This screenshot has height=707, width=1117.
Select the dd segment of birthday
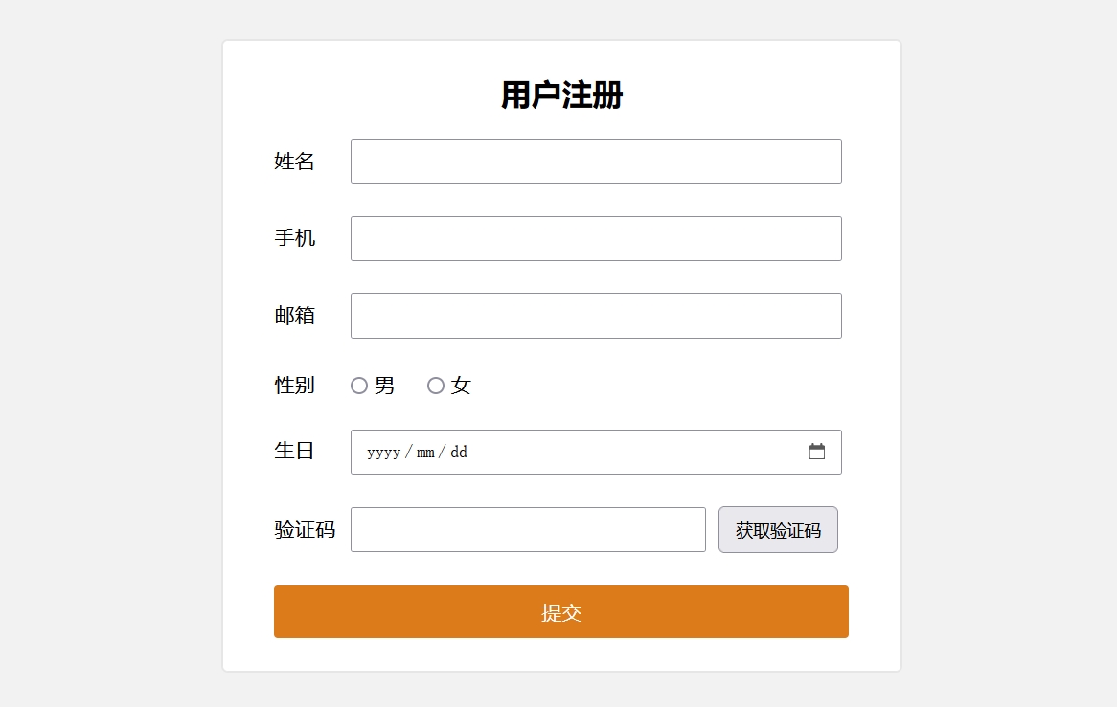click(459, 453)
